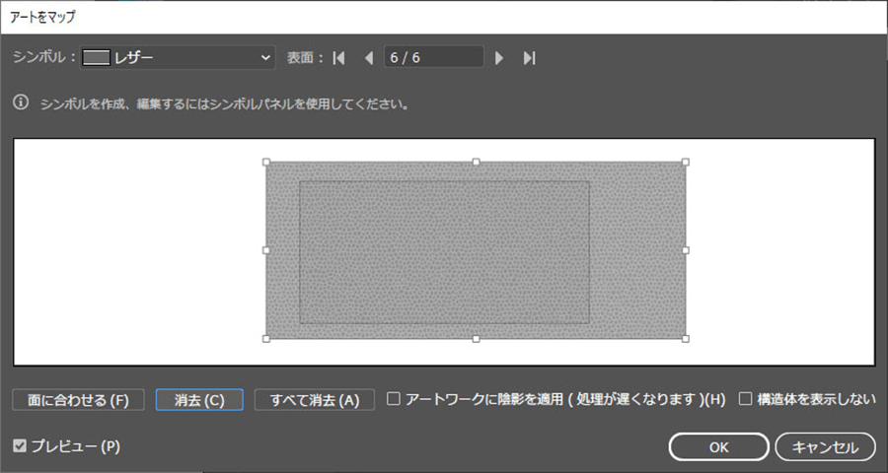Click the キャンセル button

825,446
